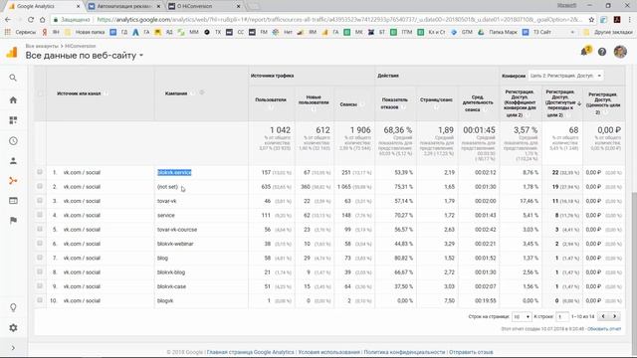Expand sidebar with arrow at bottom

pyautogui.click(x=13, y=348)
